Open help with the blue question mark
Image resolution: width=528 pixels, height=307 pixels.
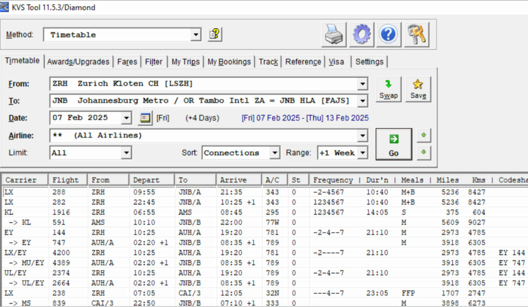point(389,35)
